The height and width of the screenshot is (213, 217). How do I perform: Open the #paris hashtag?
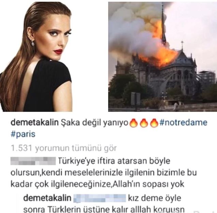[x=23, y=134]
